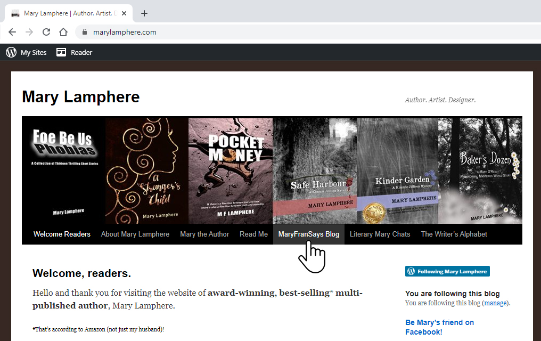Open WordPress My Sites logo
The image size is (541, 341).
coord(11,52)
